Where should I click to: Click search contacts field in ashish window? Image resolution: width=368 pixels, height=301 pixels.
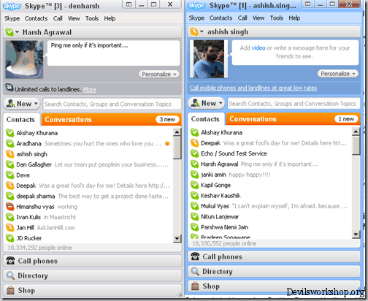294,104
